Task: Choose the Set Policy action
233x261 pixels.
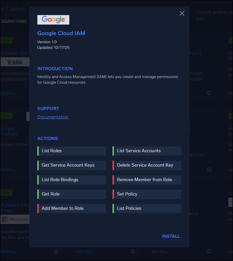Action: pos(147,194)
